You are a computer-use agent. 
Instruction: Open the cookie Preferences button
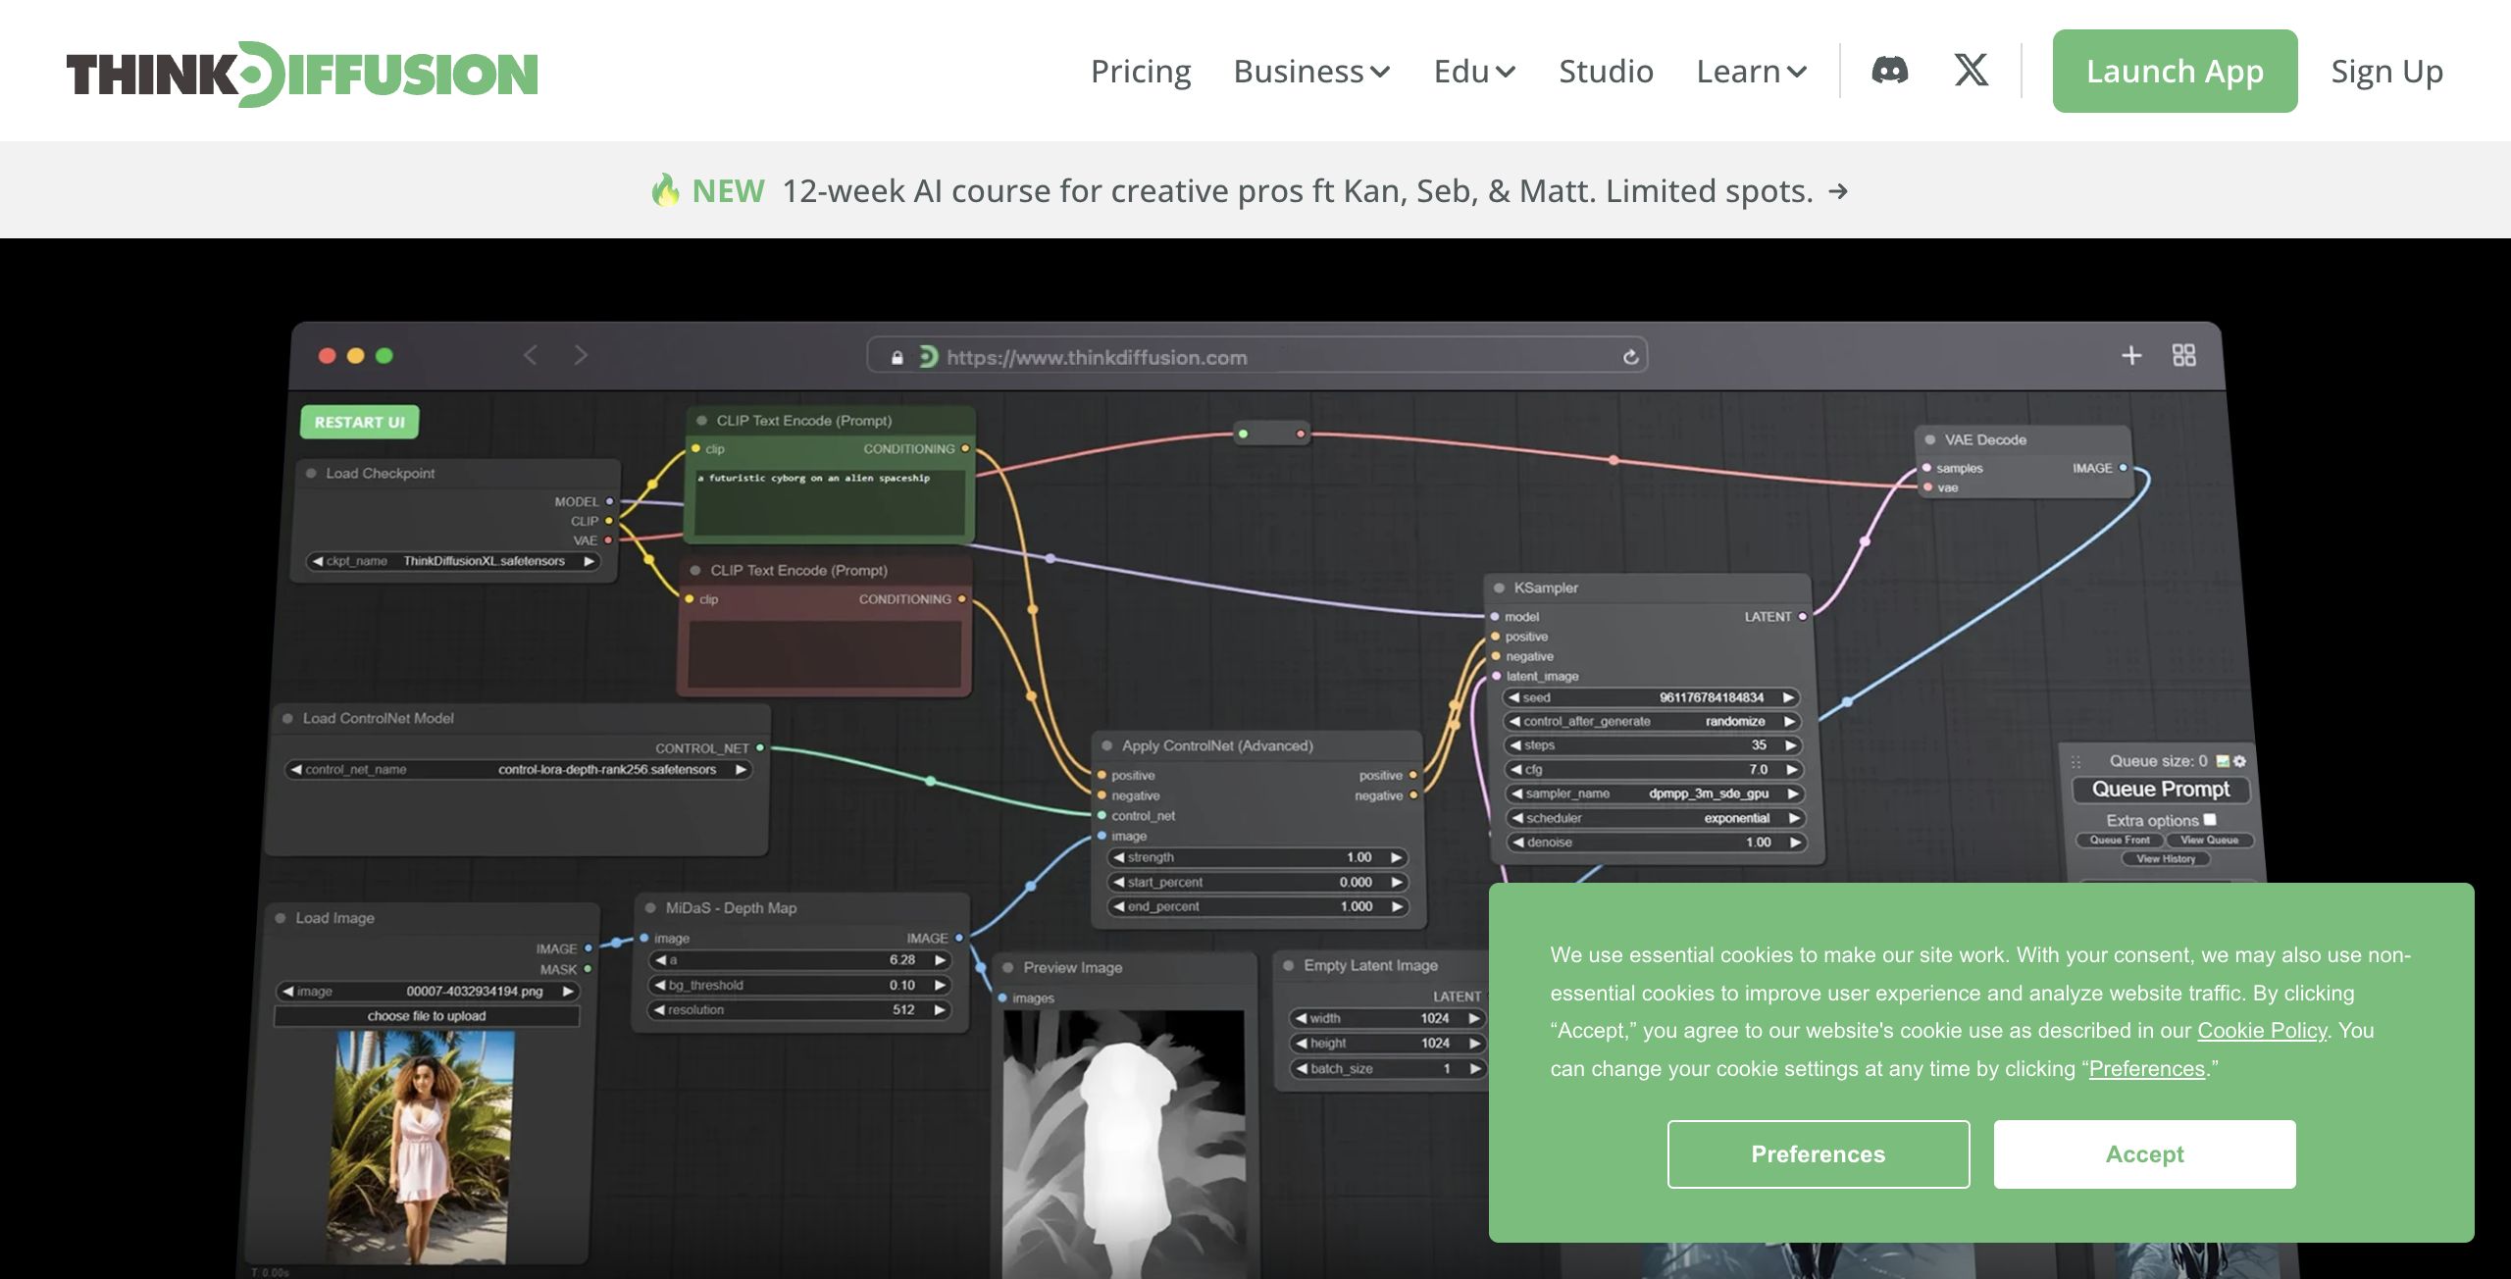tap(1818, 1154)
